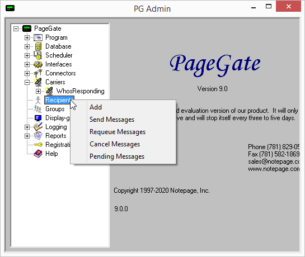Click the Connectors antenna icon
This screenshot has height=257, width=305.
pos(38,73)
